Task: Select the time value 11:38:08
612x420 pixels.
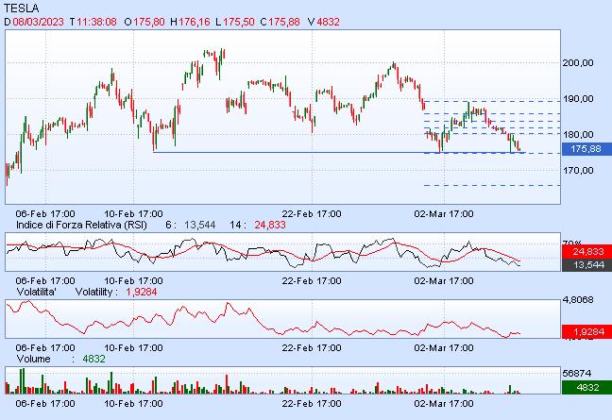Action: point(96,22)
